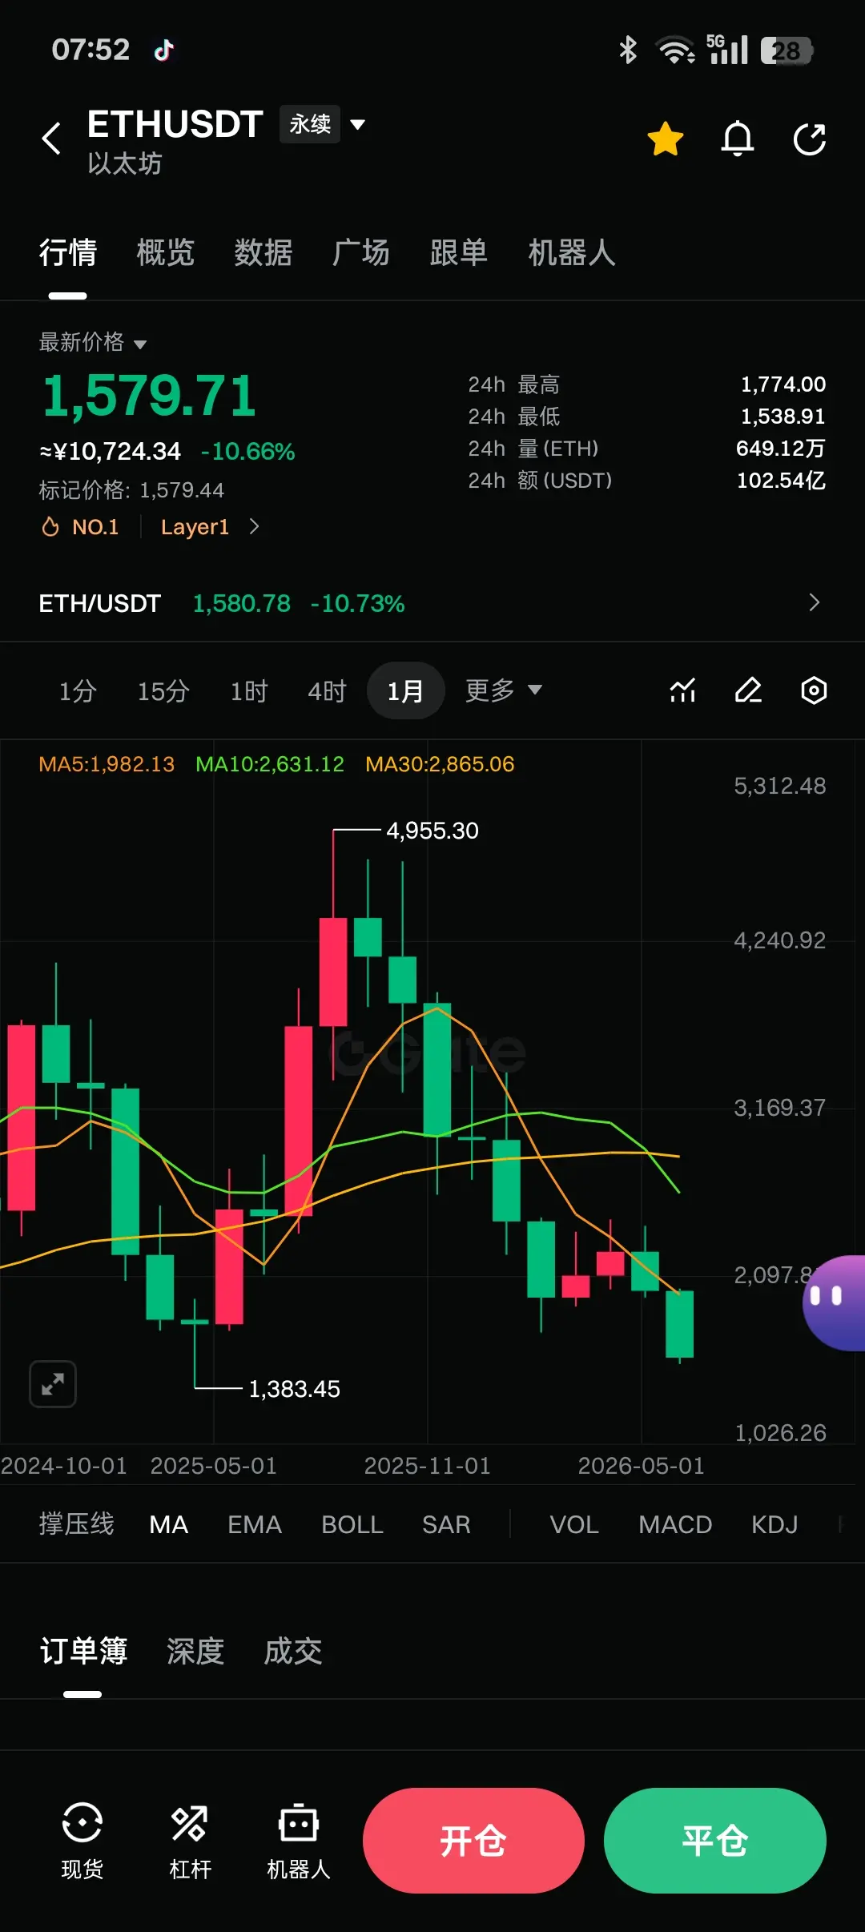Tap the 24h 最高 value 1,774.00
The width and height of the screenshot is (865, 1932).
783,384
